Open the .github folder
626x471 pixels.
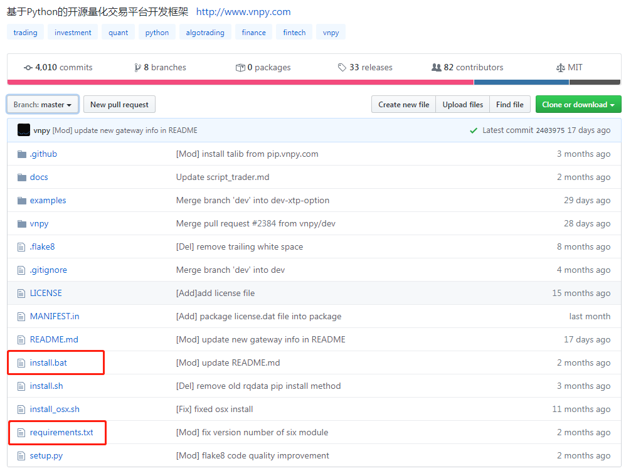(x=43, y=154)
